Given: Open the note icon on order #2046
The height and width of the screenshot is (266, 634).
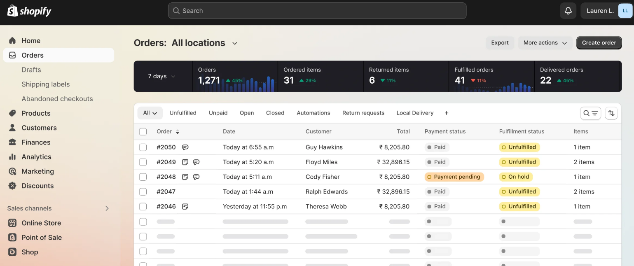Looking at the screenshot, I should (185, 206).
